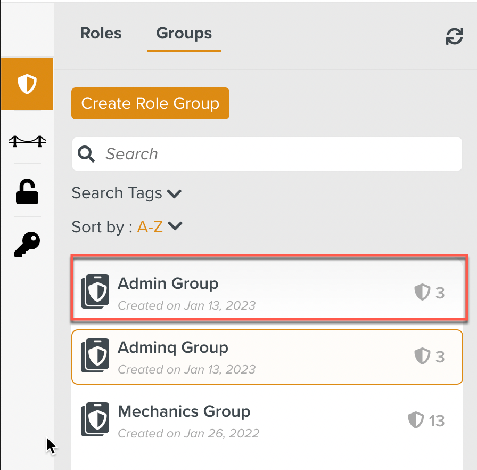Click the Create Role Group button
Image resolution: width=477 pixels, height=470 pixels.
coord(150,103)
